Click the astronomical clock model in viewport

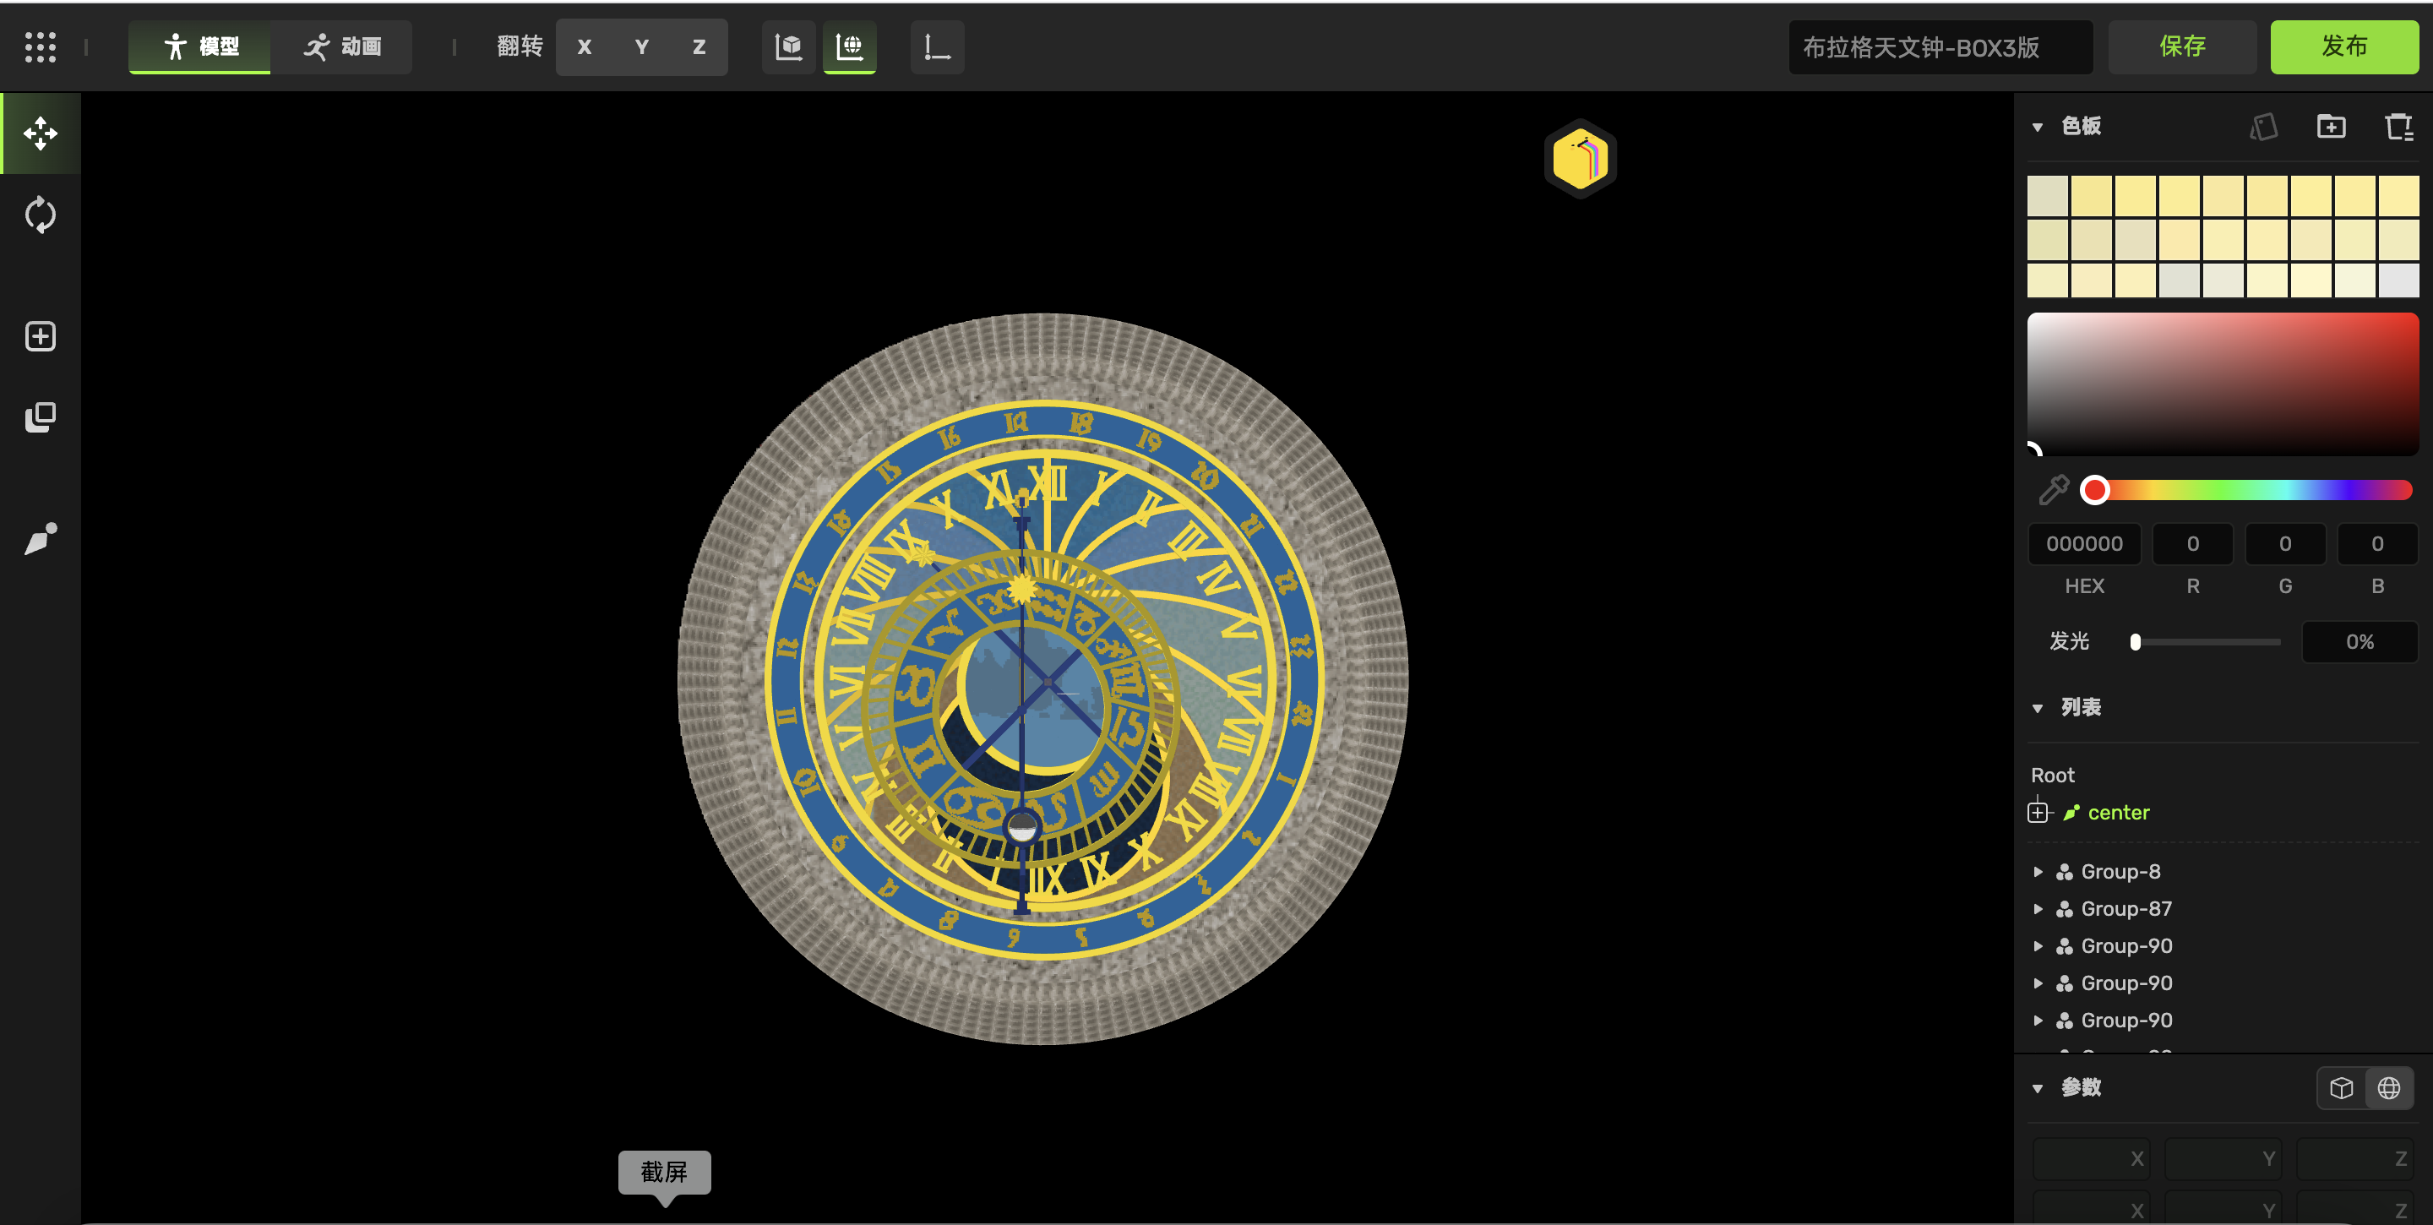[1042, 679]
